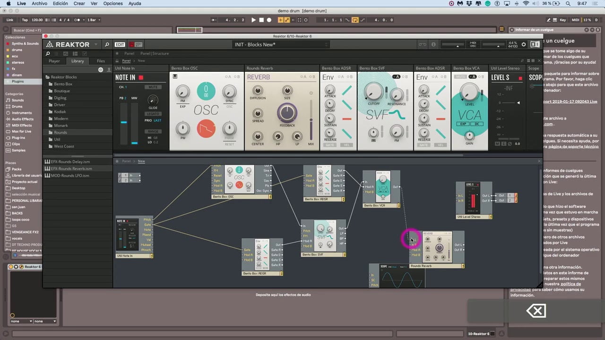Open the Crear menu
This screenshot has width=605, height=340.
pyautogui.click(x=79, y=3)
